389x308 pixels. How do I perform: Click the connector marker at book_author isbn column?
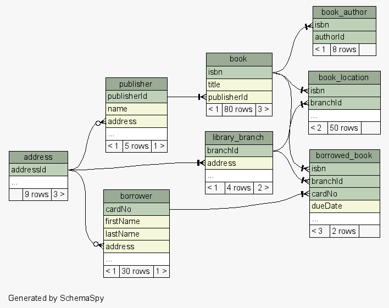308,26
